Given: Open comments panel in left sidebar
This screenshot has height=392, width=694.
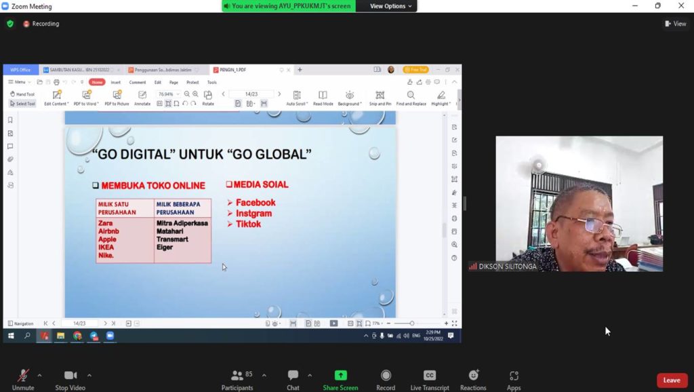Looking at the screenshot, I should (x=10, y=146).
